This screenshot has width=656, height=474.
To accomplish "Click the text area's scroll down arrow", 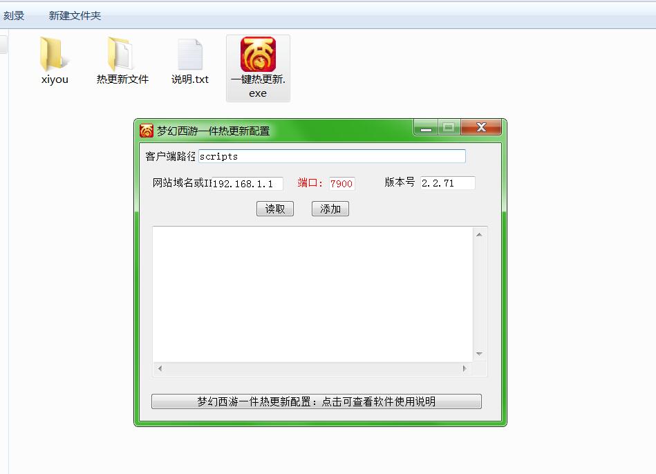I will tap(479, 354).
